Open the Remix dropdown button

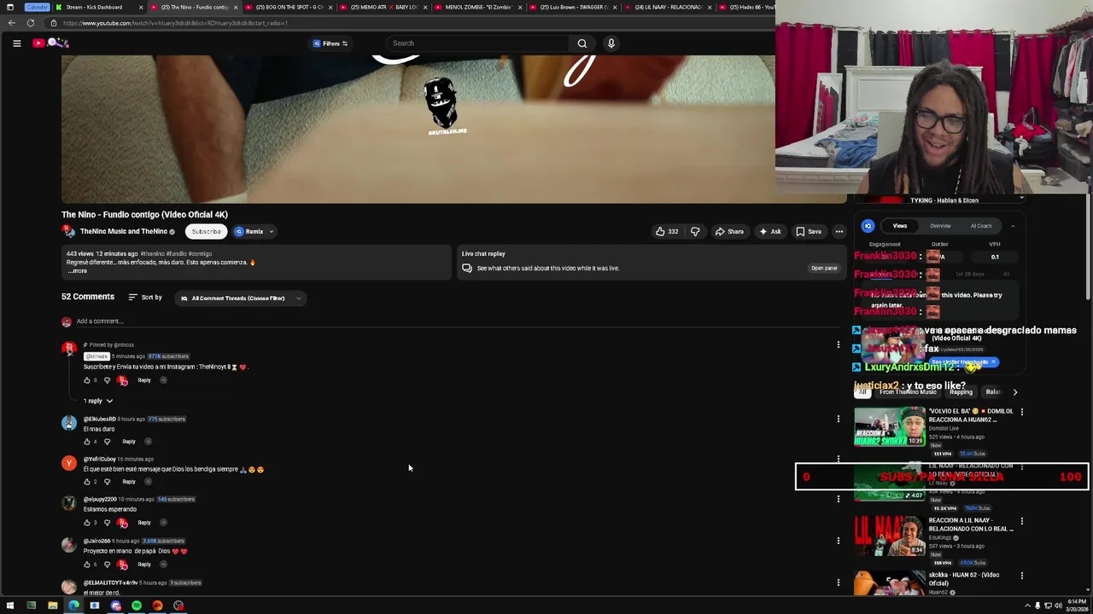(x=254, y=231)
